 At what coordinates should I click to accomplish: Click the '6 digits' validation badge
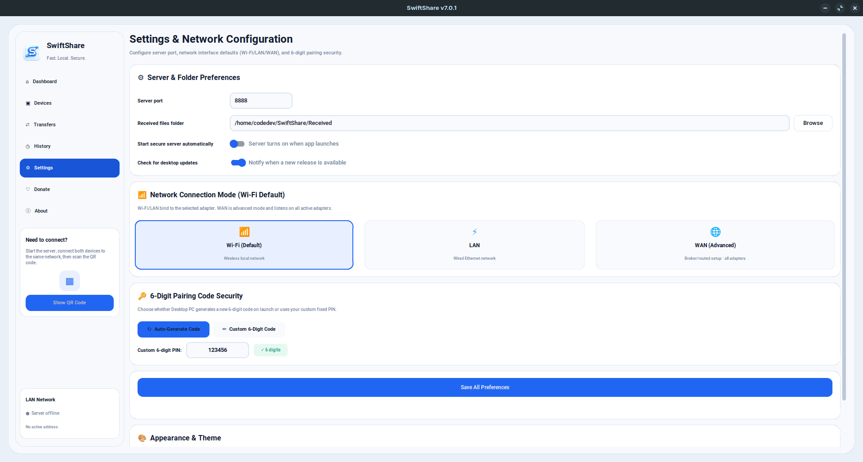271,350
